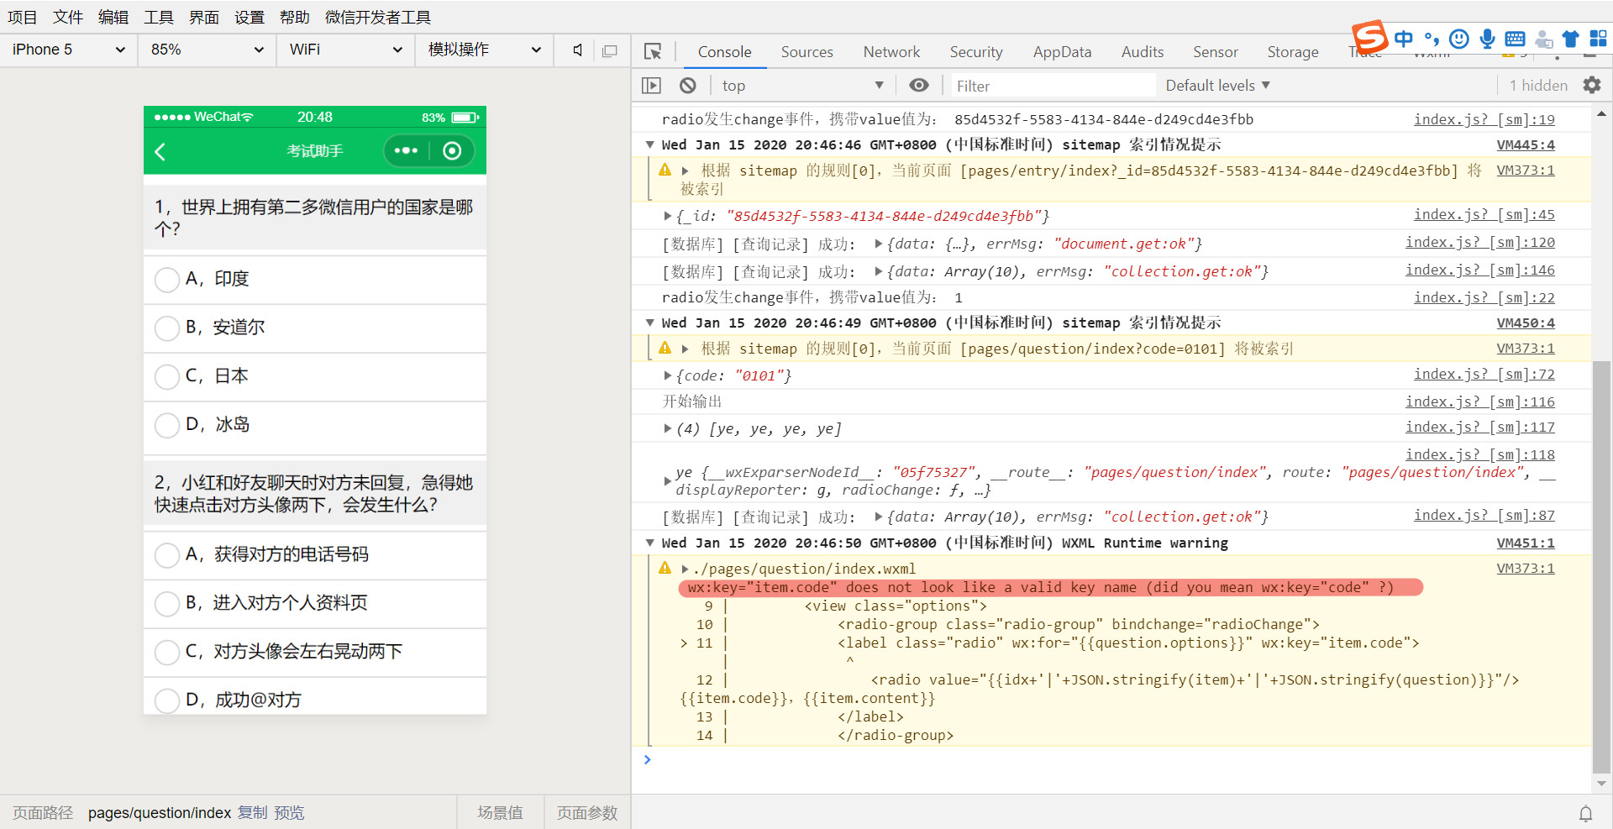Toggle the console sidebar panel icon
1613x829 pixels.
coord(651,85)
